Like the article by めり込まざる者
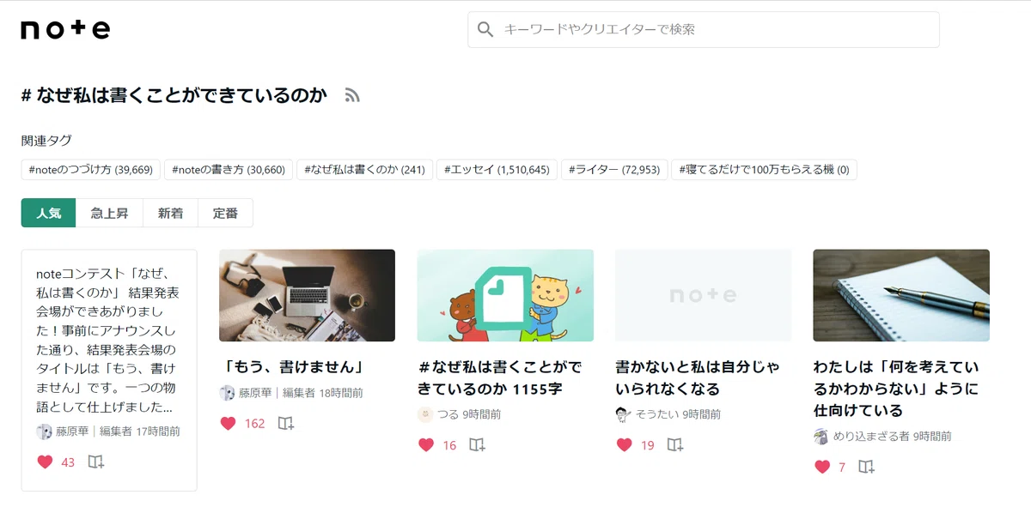Screen dimensions: 1031x525 pyautogui.click(x=822, y=467)
